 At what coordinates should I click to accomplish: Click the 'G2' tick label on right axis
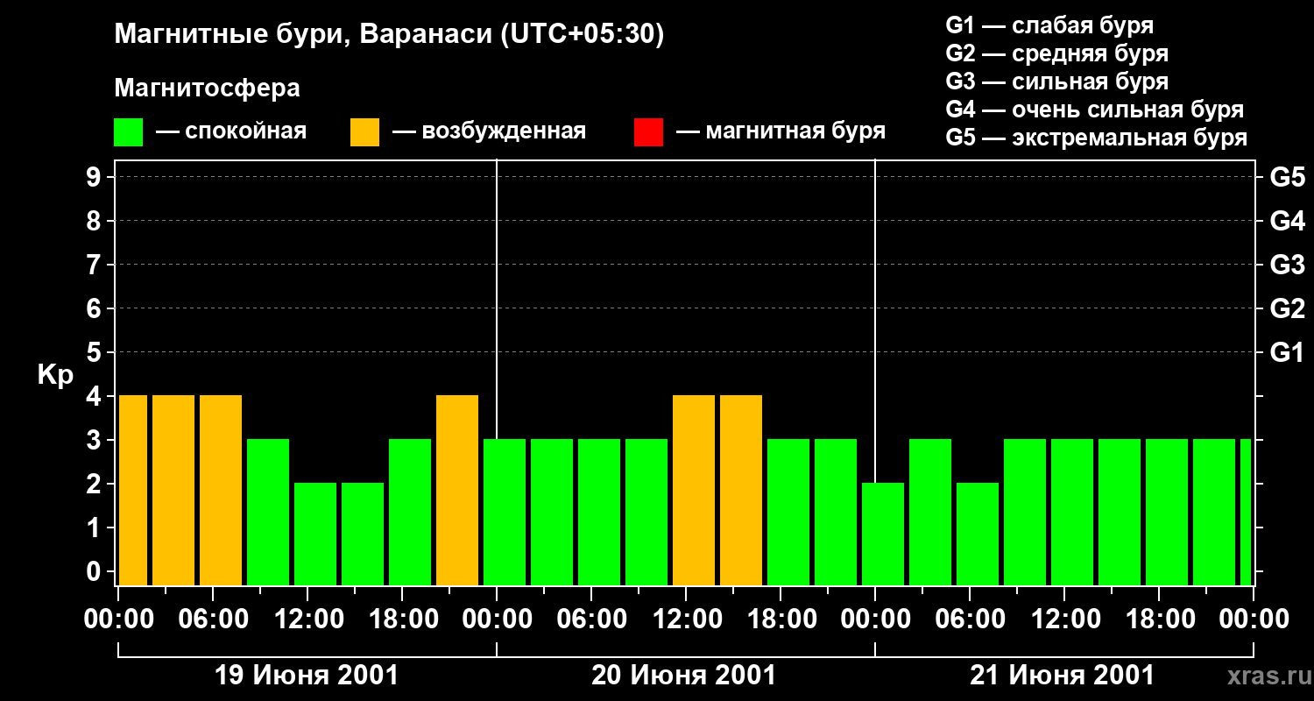[1287, 308]
